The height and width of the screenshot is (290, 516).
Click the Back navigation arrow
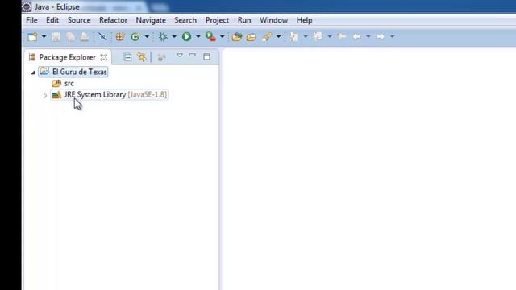point(356,36)
